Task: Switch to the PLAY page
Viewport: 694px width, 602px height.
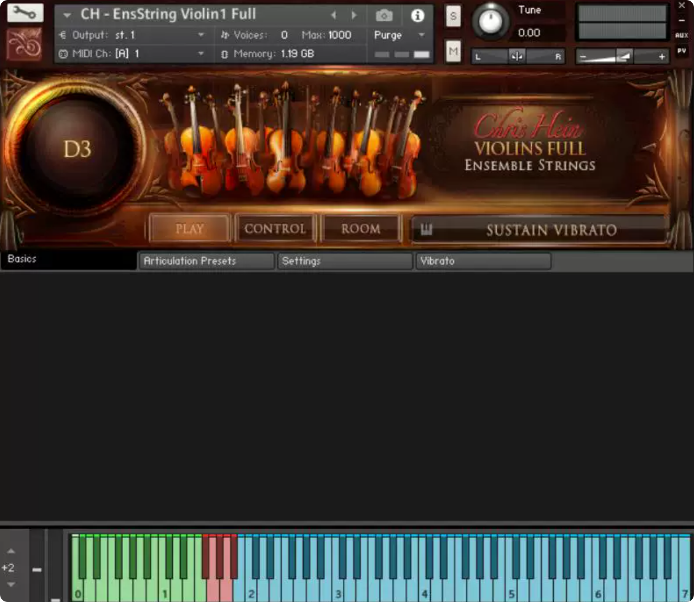Action: pos(189,229)
